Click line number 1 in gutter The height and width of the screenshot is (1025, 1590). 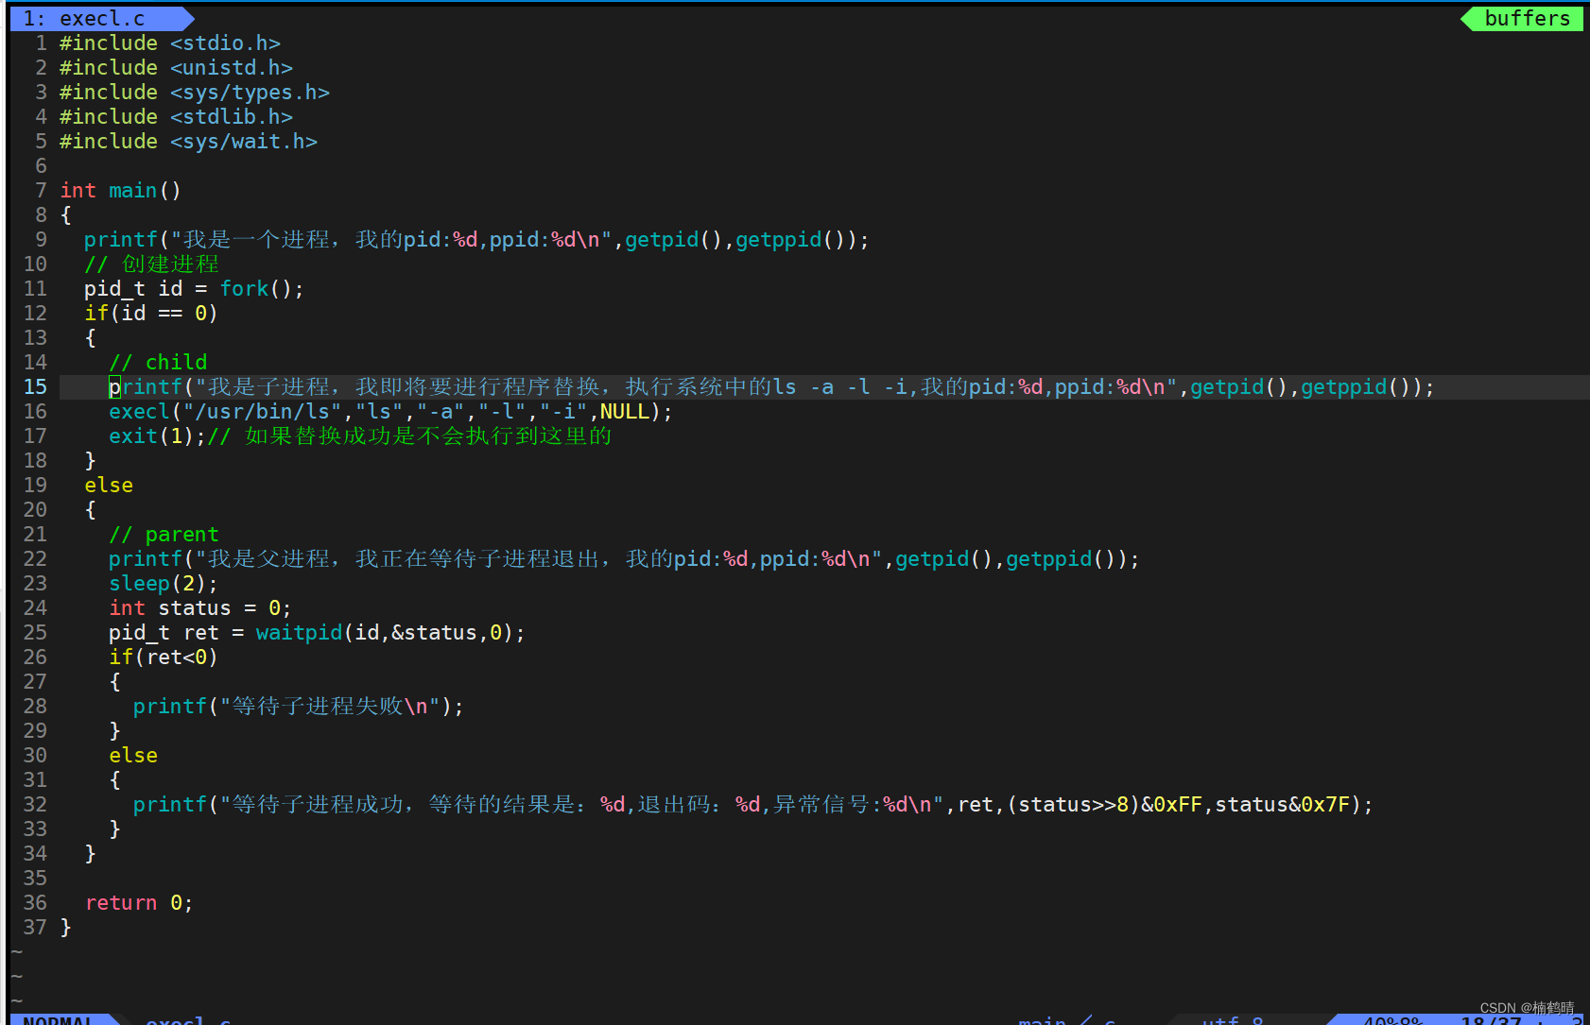pos(42,43)
